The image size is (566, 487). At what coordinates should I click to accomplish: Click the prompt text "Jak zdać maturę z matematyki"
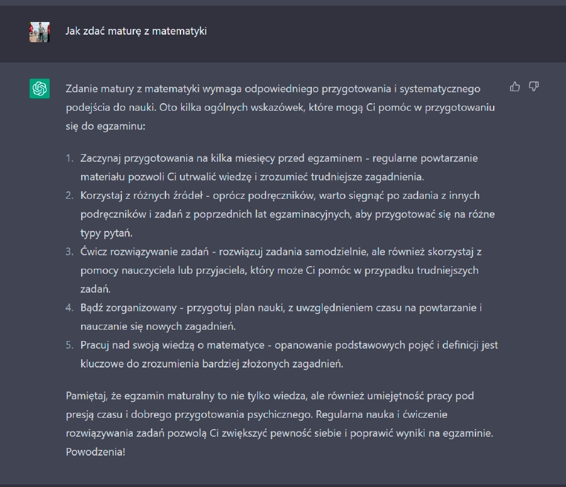coord(136,31)
